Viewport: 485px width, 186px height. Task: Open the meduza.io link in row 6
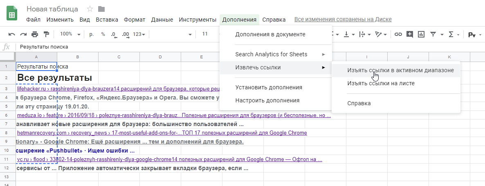click(174, 116)
